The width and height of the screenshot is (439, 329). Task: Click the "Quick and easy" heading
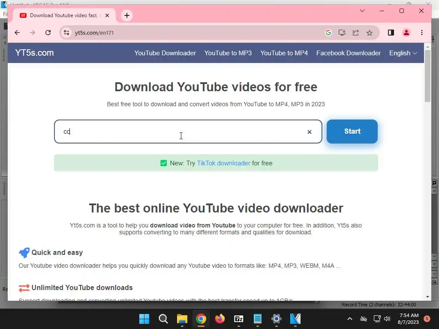pyautogui.click(x=57, y=253)
